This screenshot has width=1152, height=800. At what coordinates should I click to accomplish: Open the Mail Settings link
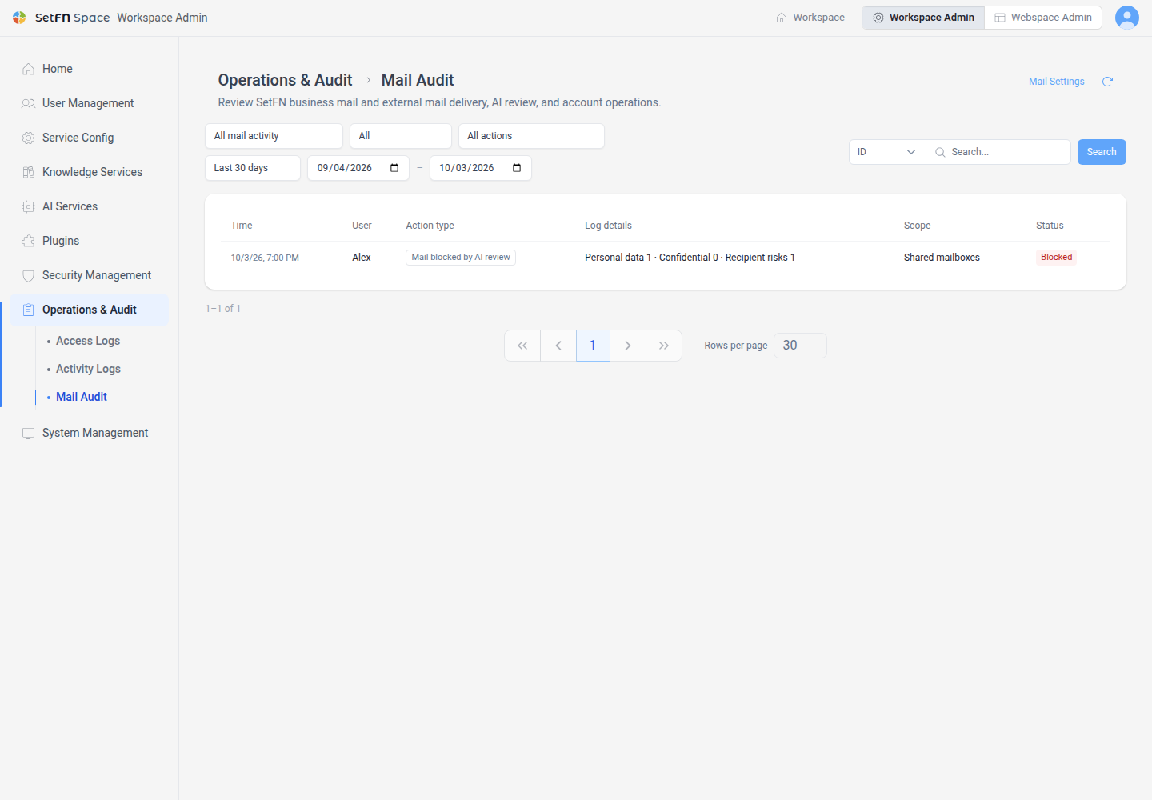click(1057, 82)
